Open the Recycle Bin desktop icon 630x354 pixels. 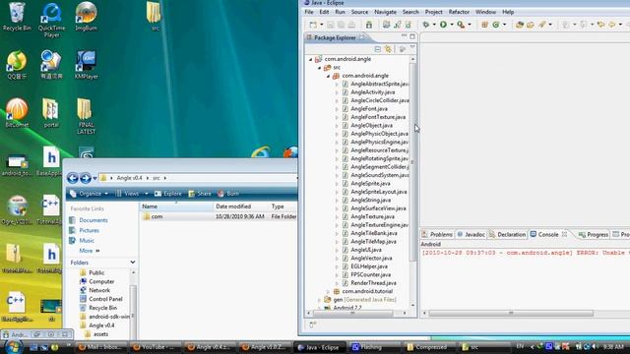click(x=17, y=16)
